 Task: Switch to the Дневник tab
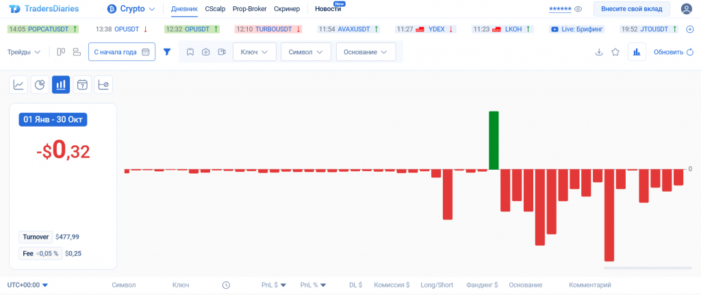tap(184, 8)
